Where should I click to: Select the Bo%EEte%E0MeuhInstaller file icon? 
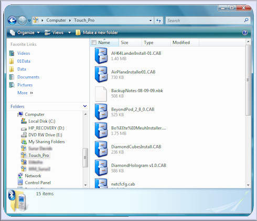pos(101,130)
